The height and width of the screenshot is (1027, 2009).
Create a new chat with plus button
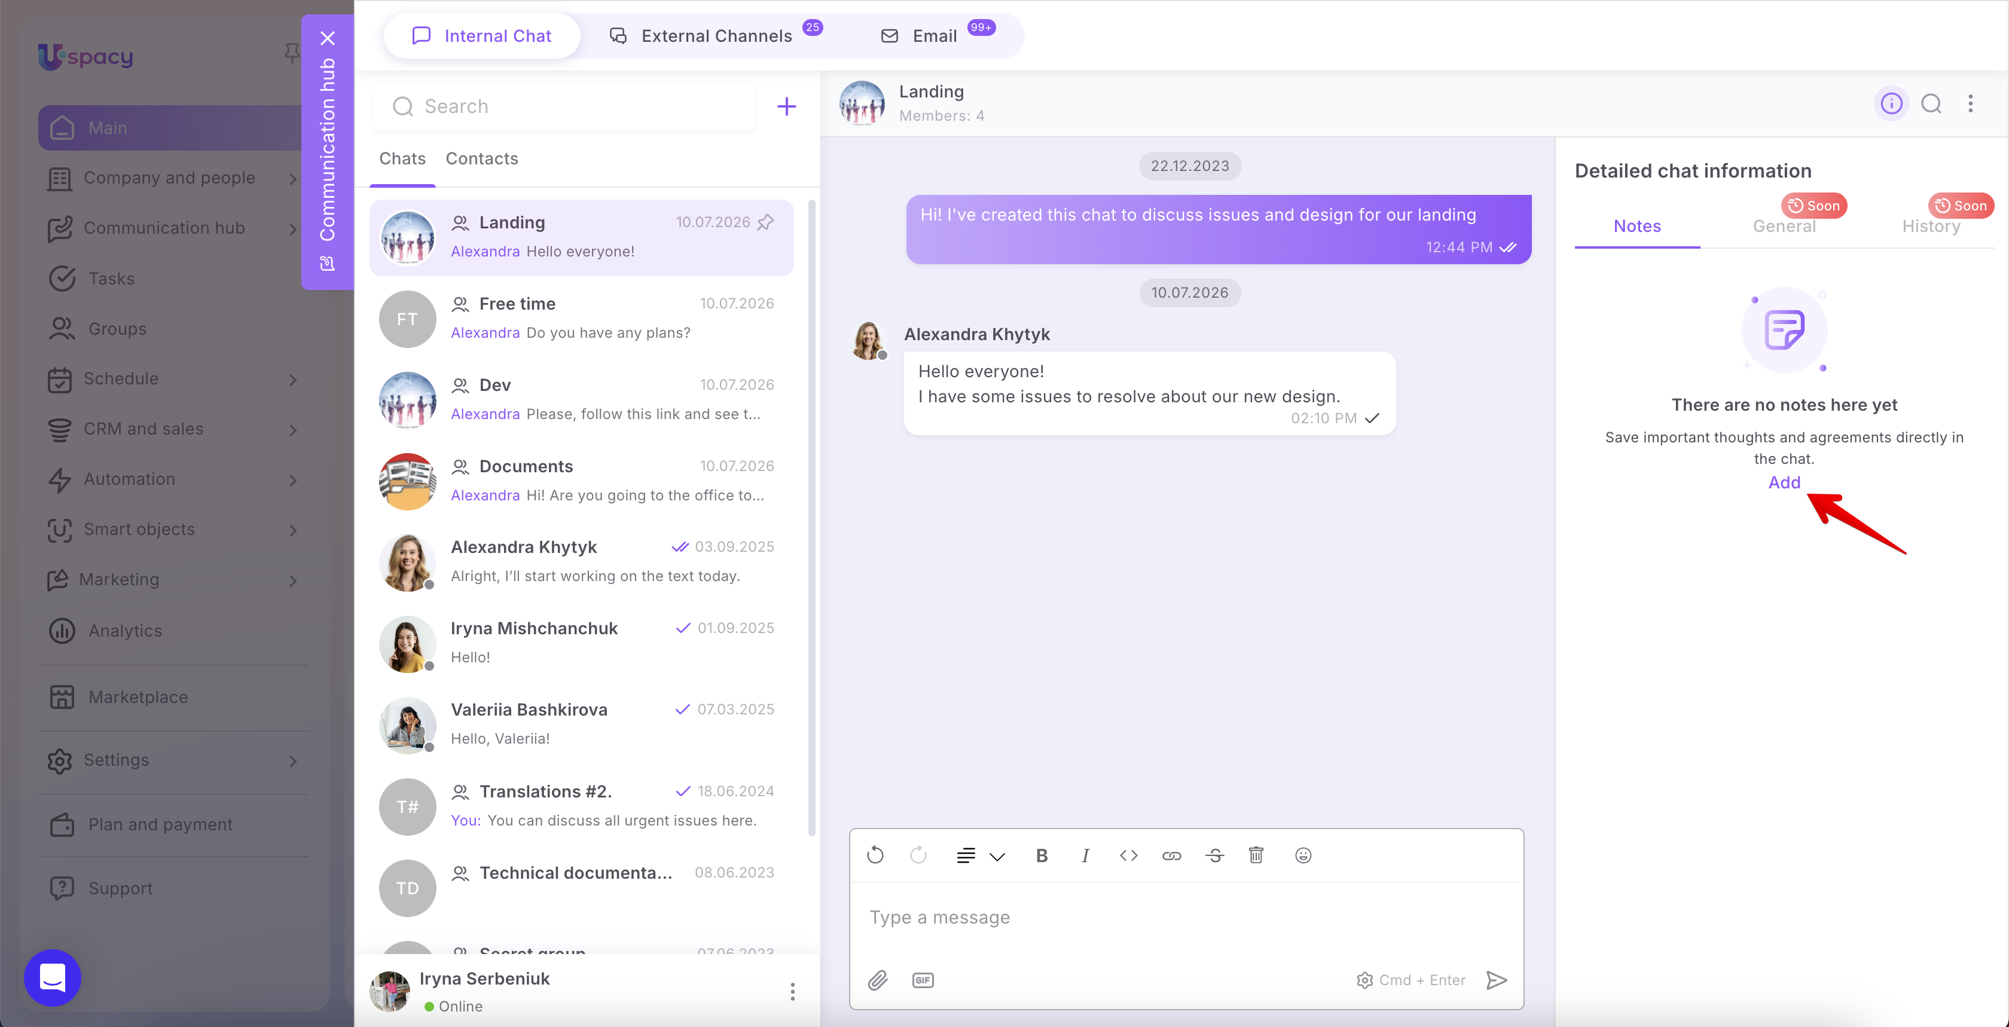pyautogui.click(x=787, y=106)
